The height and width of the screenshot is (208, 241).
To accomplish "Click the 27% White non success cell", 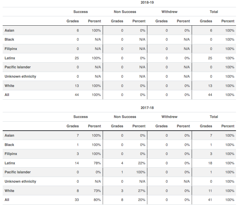I will point(141,191).
